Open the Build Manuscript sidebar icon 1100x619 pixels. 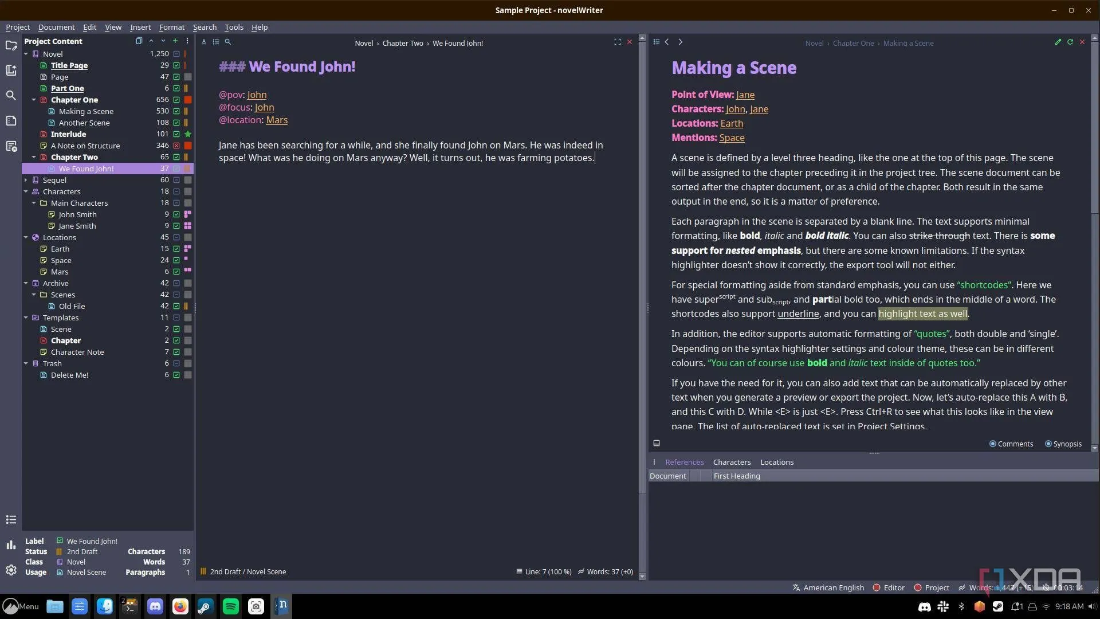pos(11,146)
